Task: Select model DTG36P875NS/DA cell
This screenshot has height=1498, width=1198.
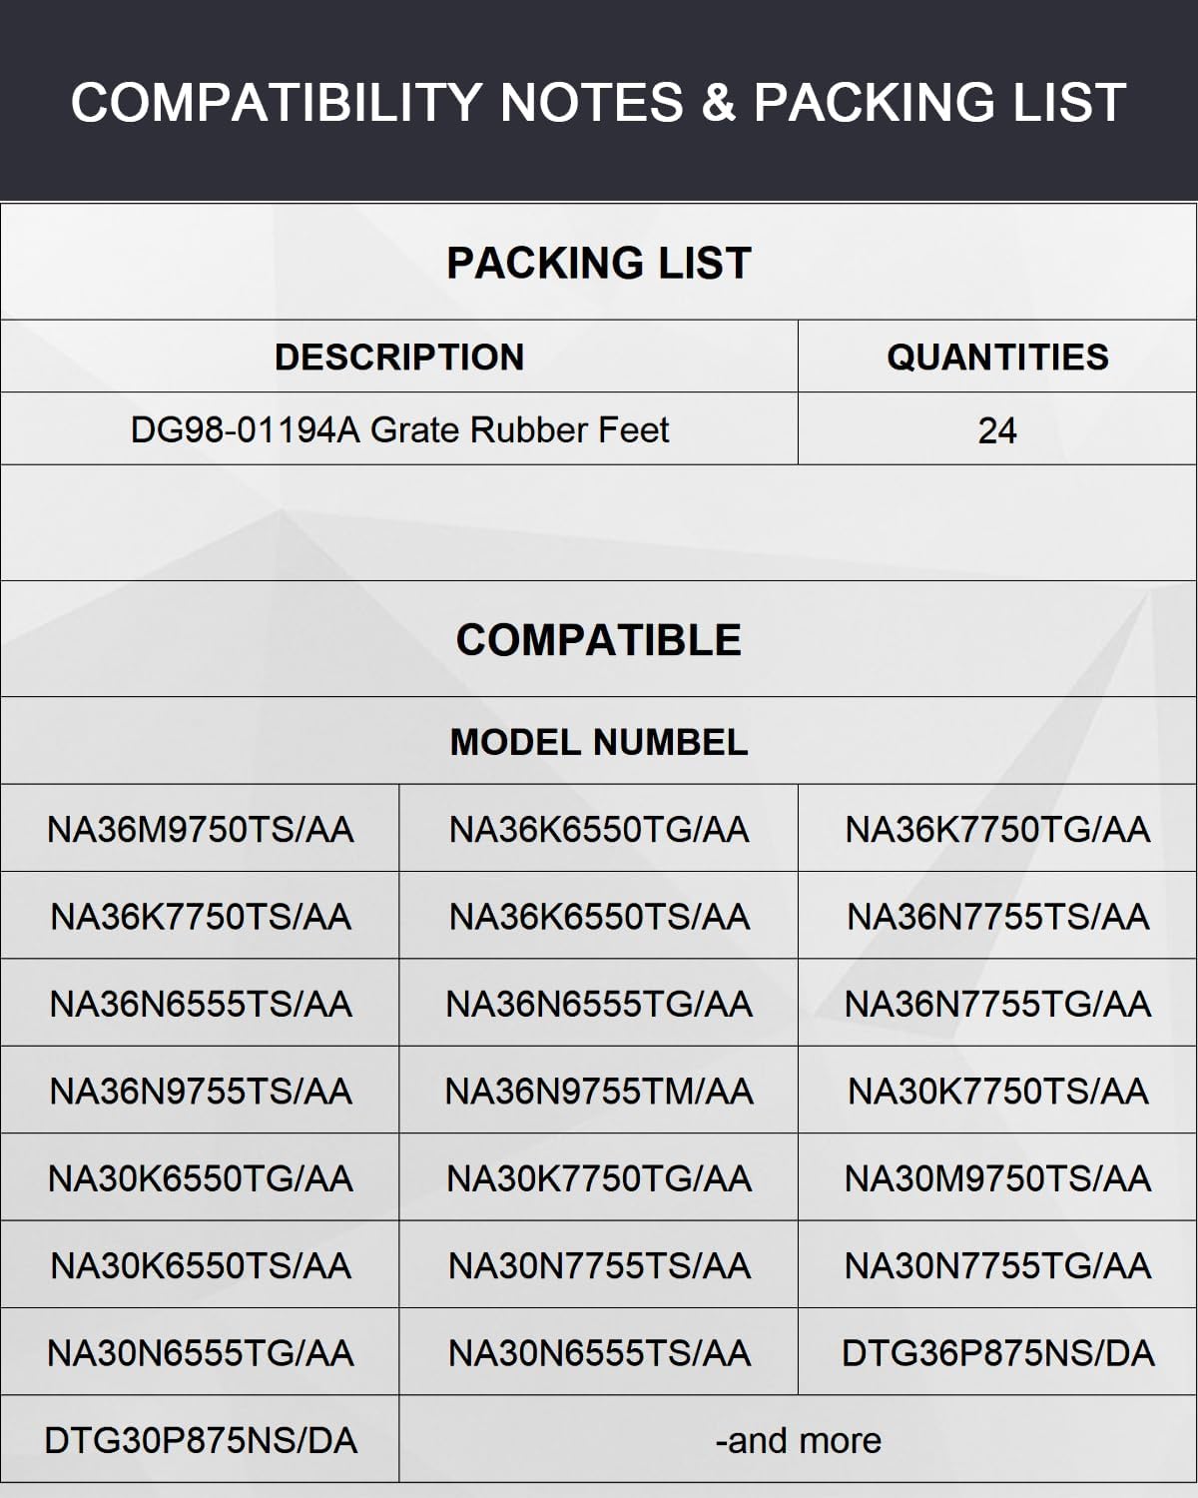Action: (x=997, y=1353)
